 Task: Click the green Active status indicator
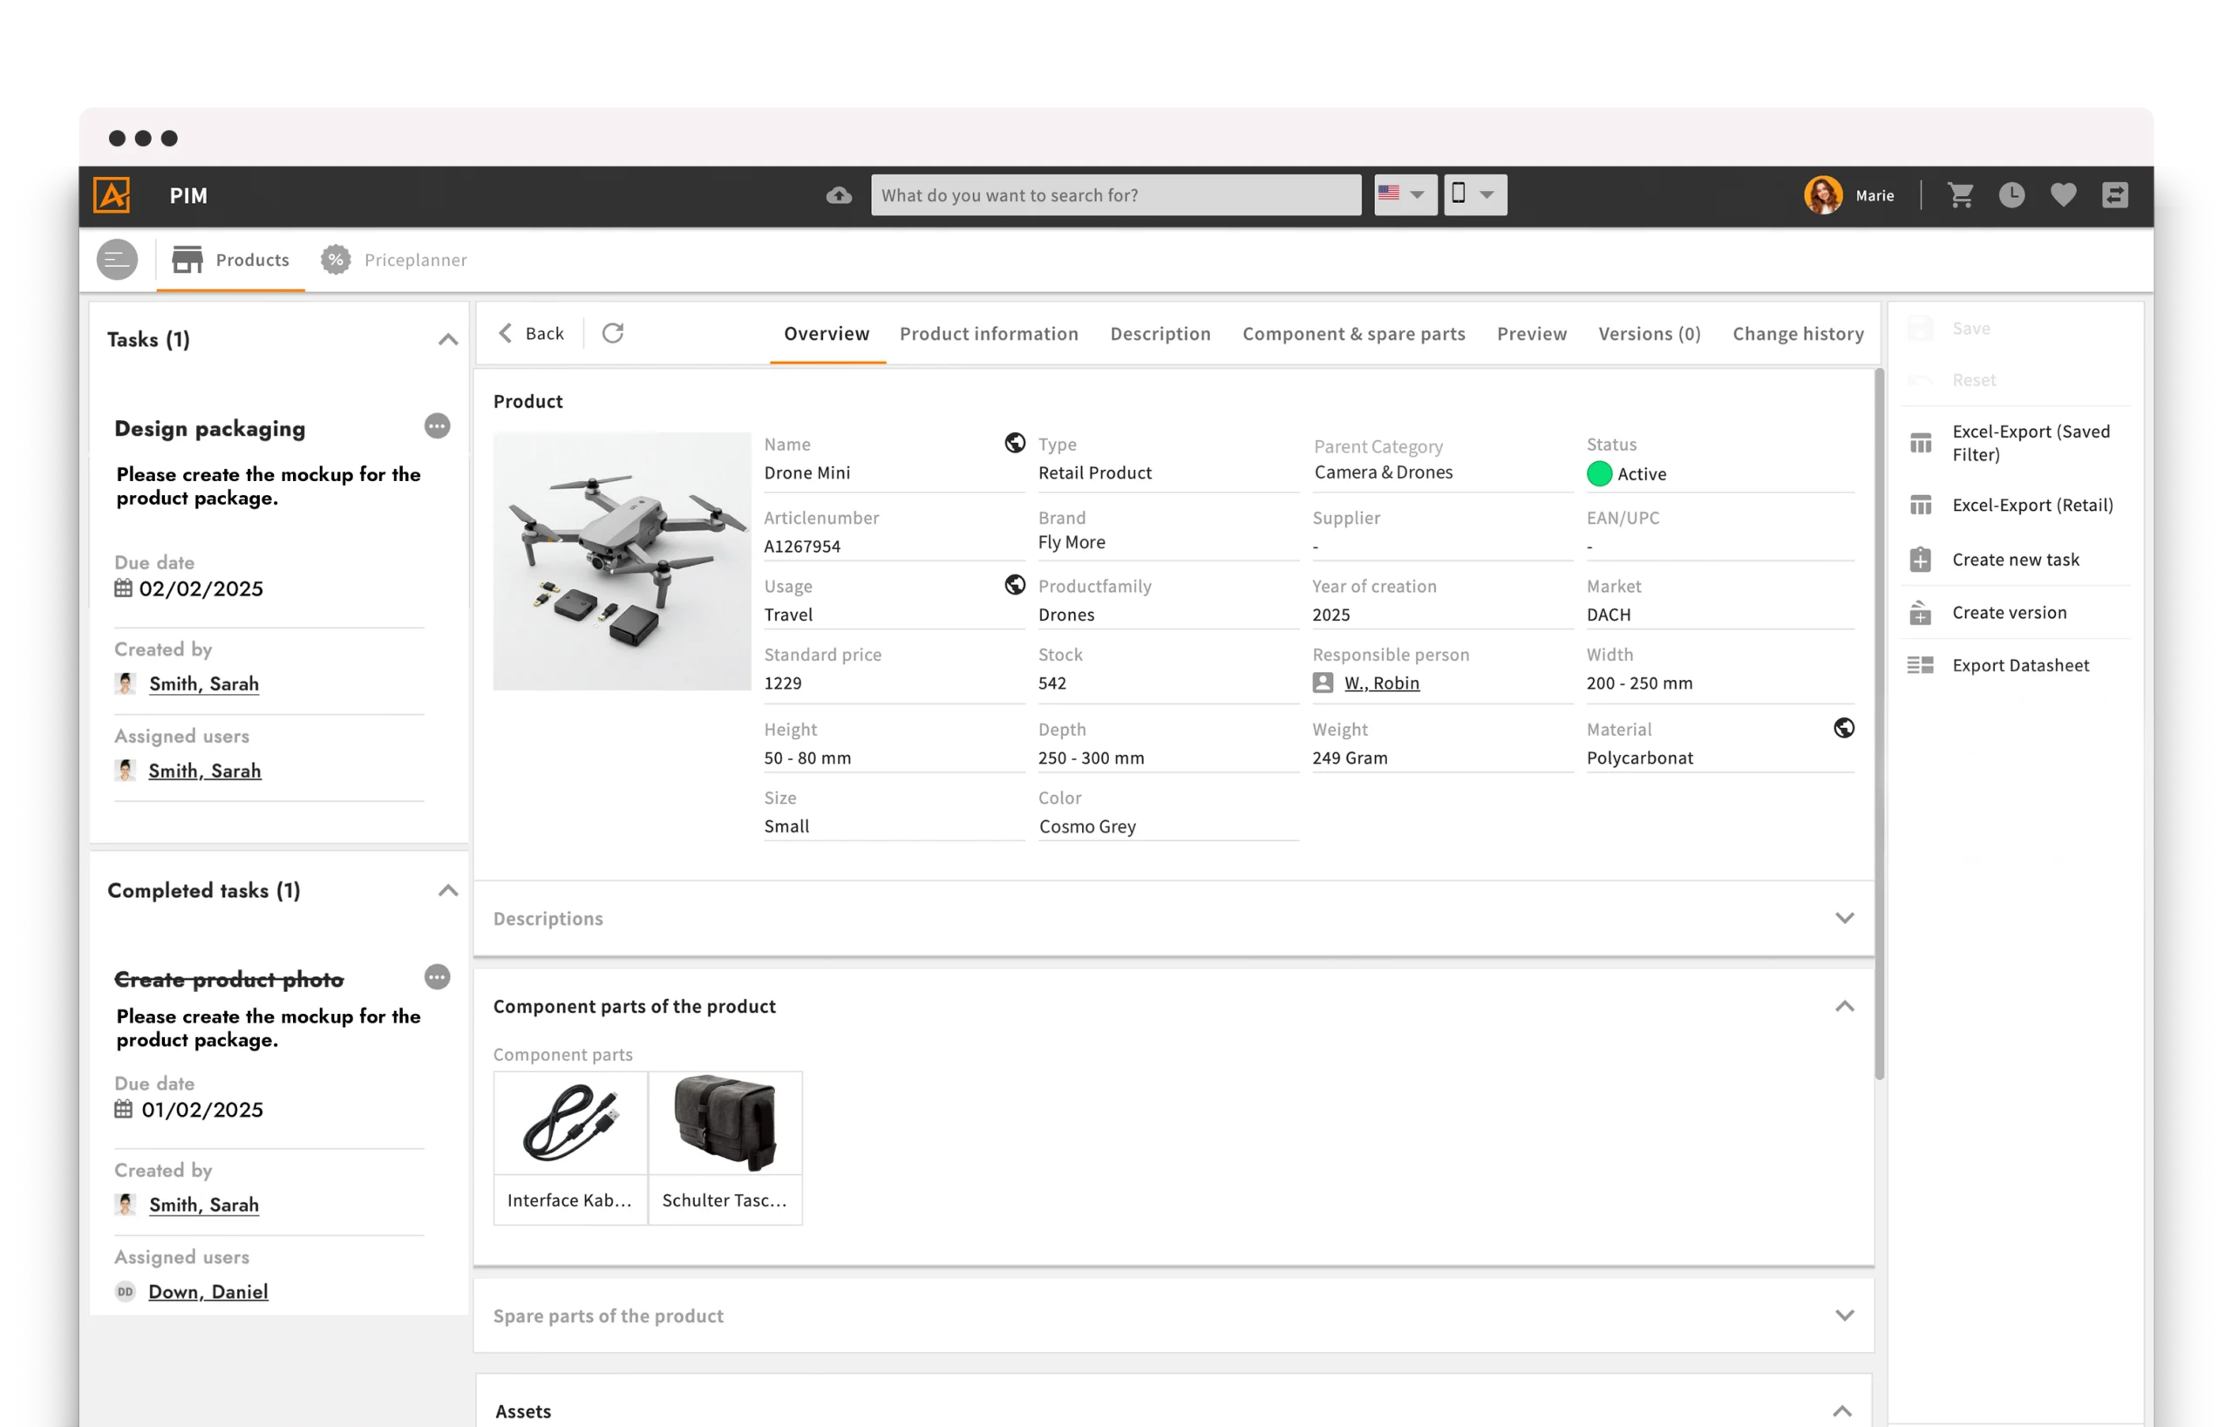1600,473
